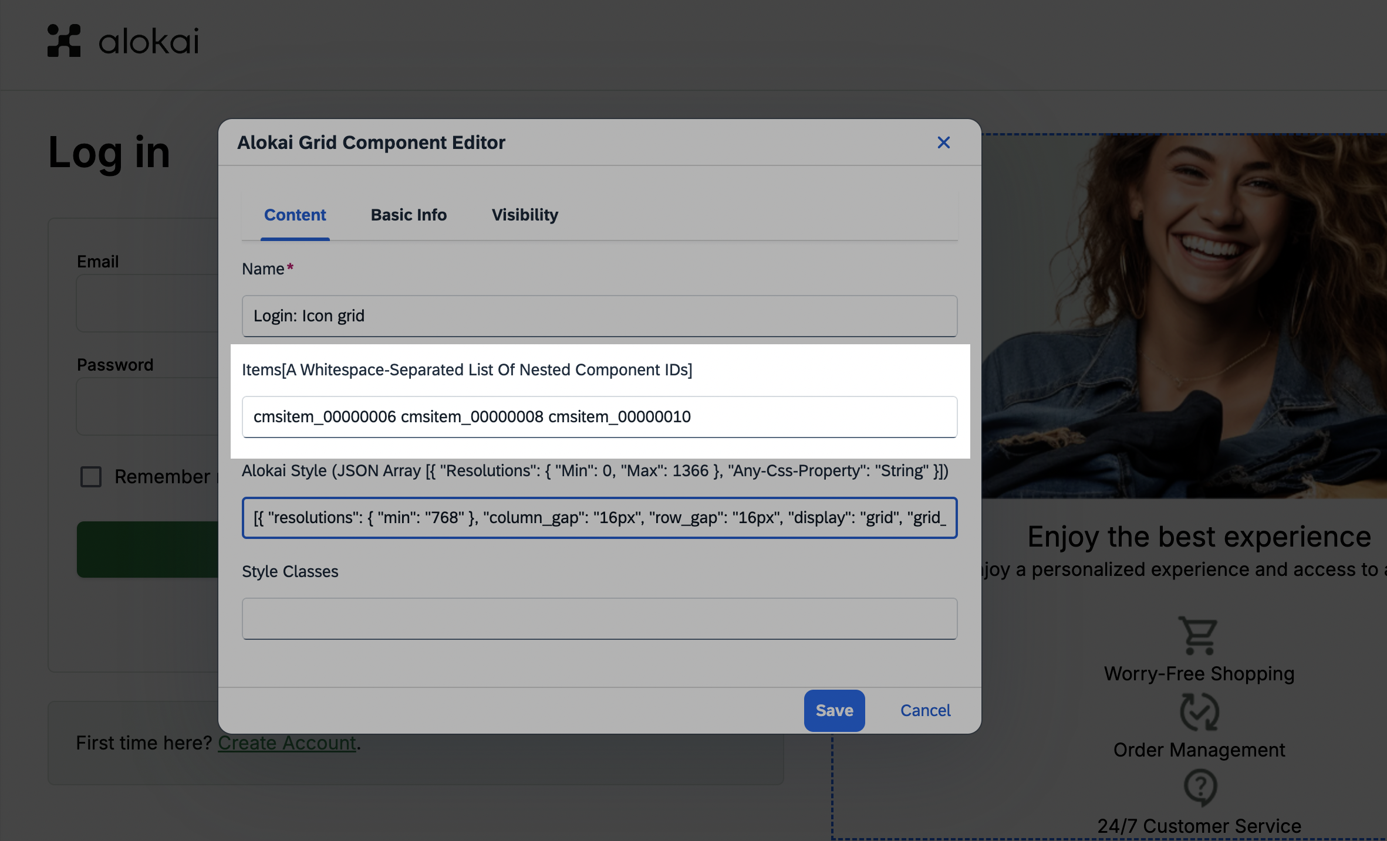Click the Style Classes input field
This screenshot has height=841, width=1387.
click(x=599, y=619)
